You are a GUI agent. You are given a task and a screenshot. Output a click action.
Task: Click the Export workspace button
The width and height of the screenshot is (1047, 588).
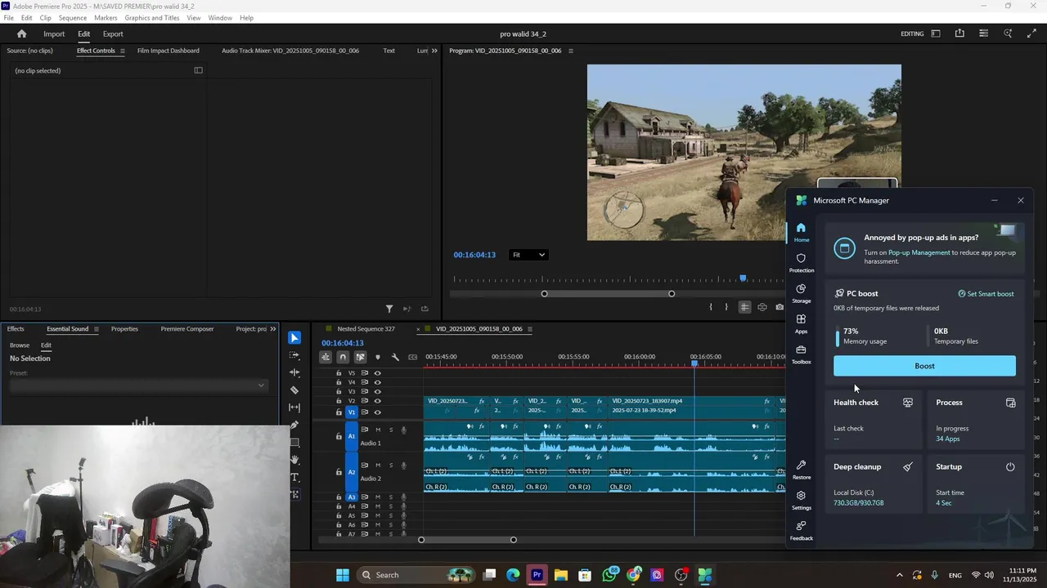113,34
